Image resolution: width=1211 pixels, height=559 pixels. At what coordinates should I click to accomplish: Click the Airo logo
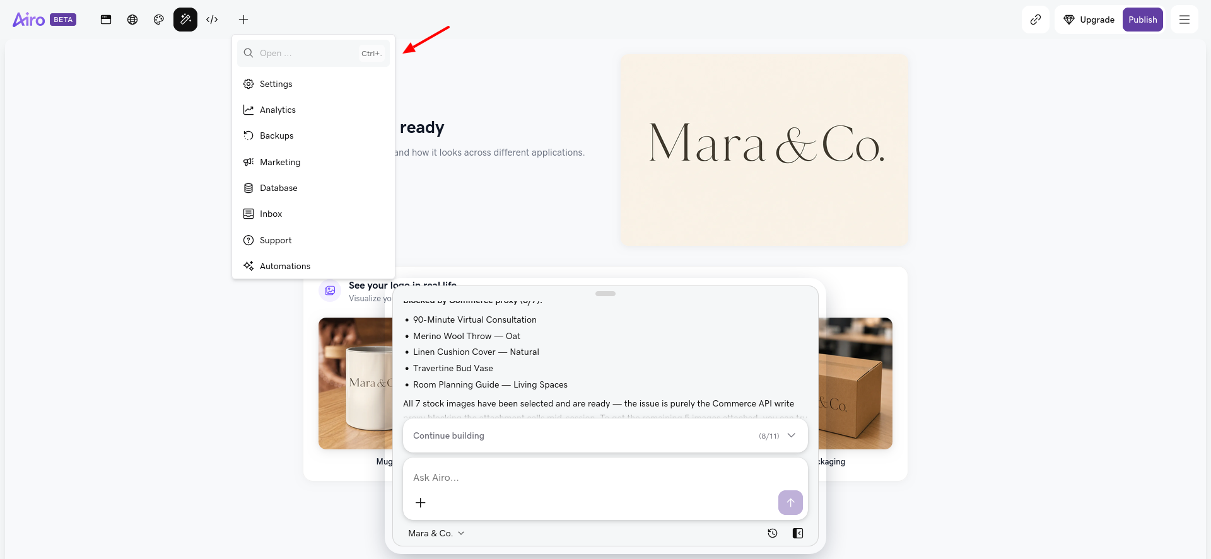29,20
